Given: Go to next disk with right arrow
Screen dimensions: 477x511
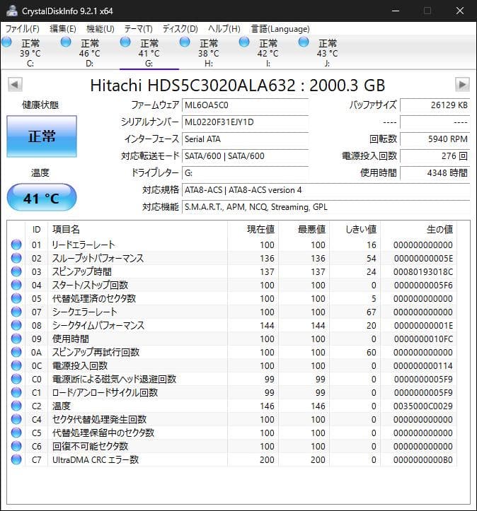Looking at the screenshot, I should [x=462, y=85].
